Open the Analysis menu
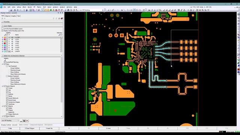This screenshot has height=135, width=240. pos(55,7)
